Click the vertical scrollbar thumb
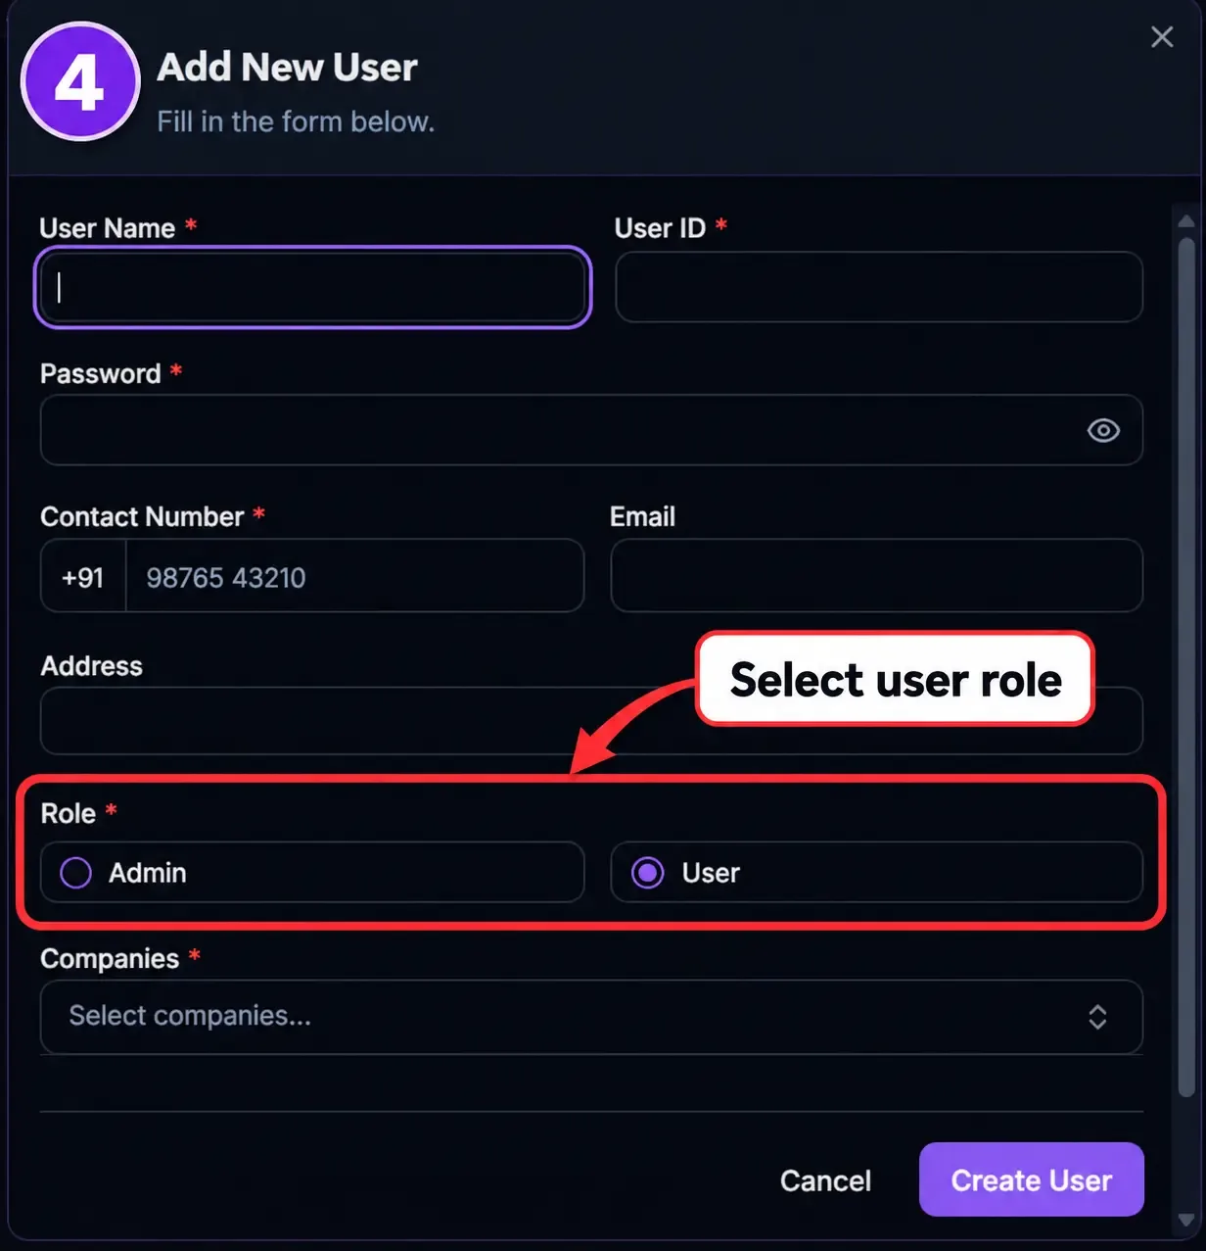 tap(1186, 668)
